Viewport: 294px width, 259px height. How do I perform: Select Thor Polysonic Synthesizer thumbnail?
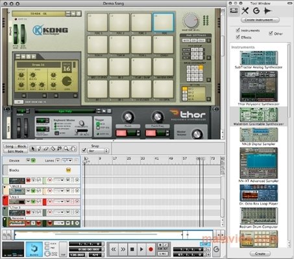pyautogui.click(x=258, y=86)
